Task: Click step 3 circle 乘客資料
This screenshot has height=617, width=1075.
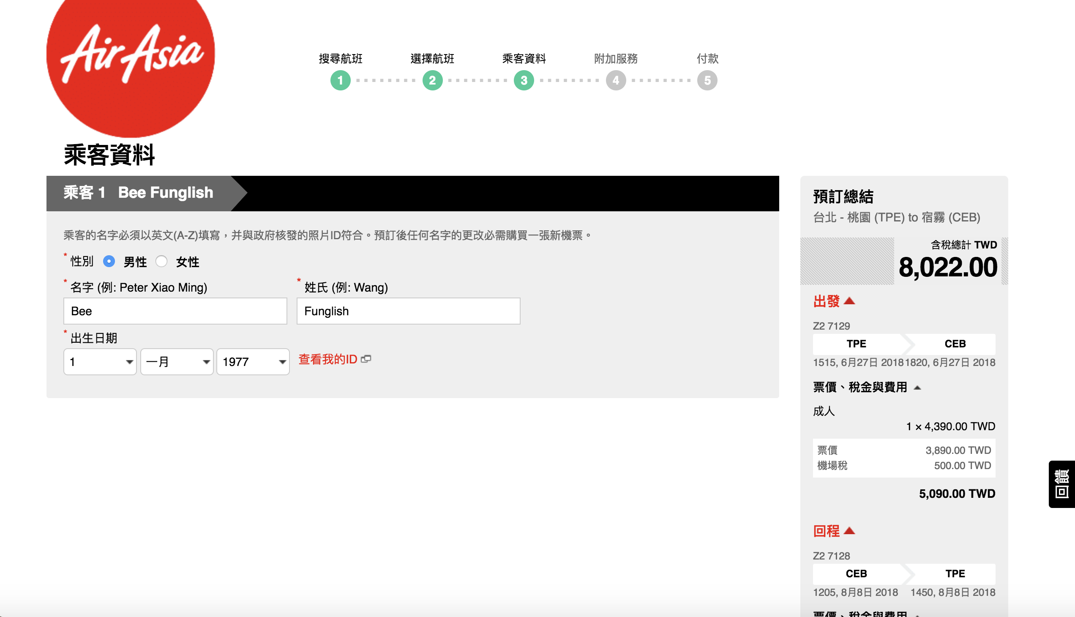Action: (x=524, y=80)
